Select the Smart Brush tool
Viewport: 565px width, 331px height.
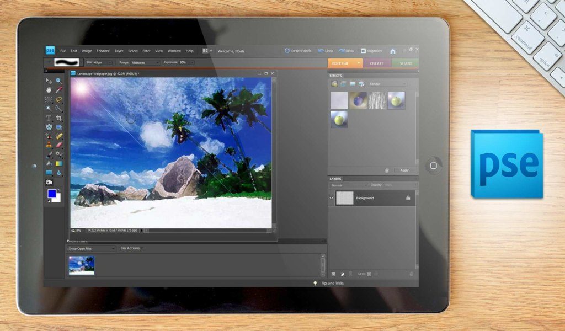click(58, 154)
